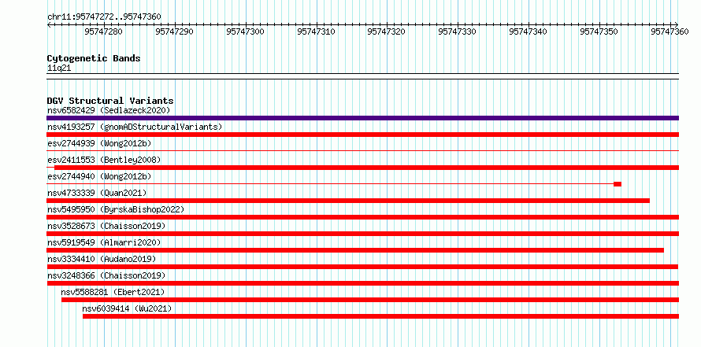Open the nsv5919549 (Almarri2020) label
The image size is (701, 347).
tap(104, 242)
